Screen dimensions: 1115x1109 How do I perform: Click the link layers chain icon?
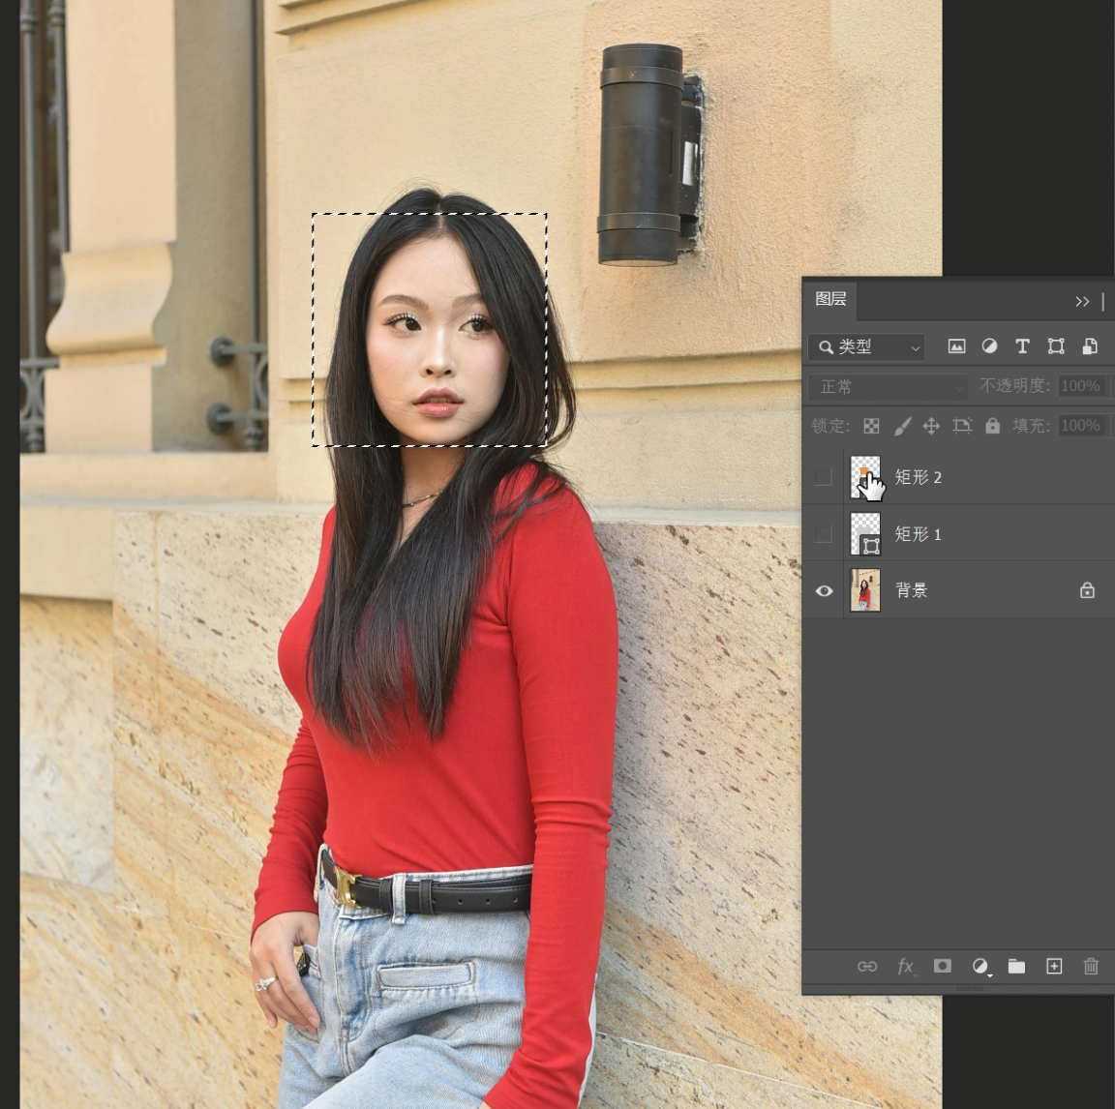pos(867,966)
